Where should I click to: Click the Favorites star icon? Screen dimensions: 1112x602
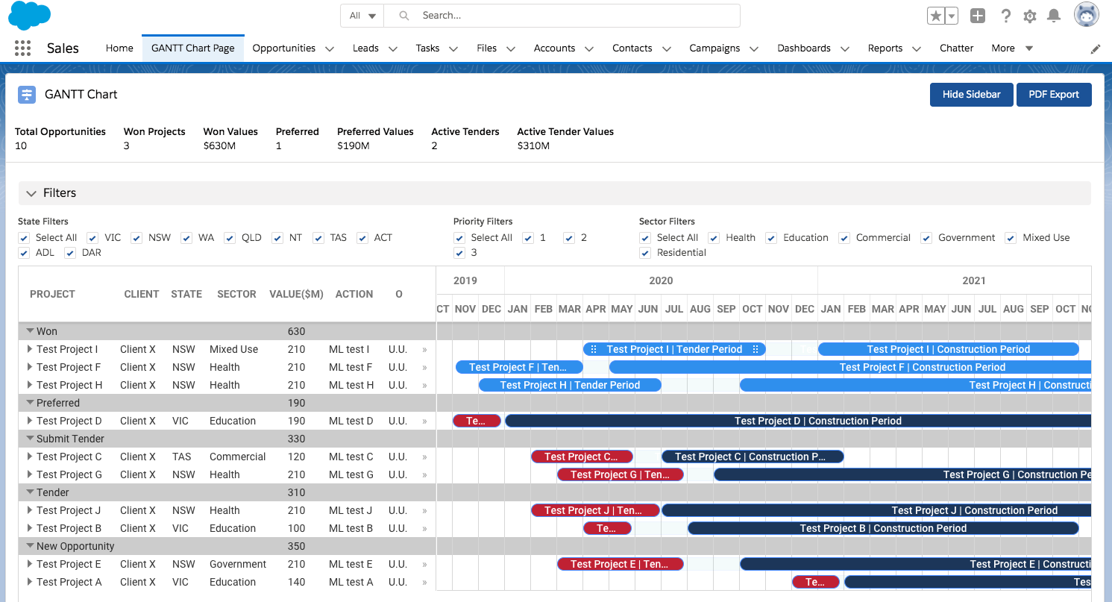[935, 16]
